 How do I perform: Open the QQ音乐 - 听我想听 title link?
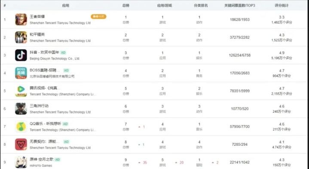click(x=45, y=124)
